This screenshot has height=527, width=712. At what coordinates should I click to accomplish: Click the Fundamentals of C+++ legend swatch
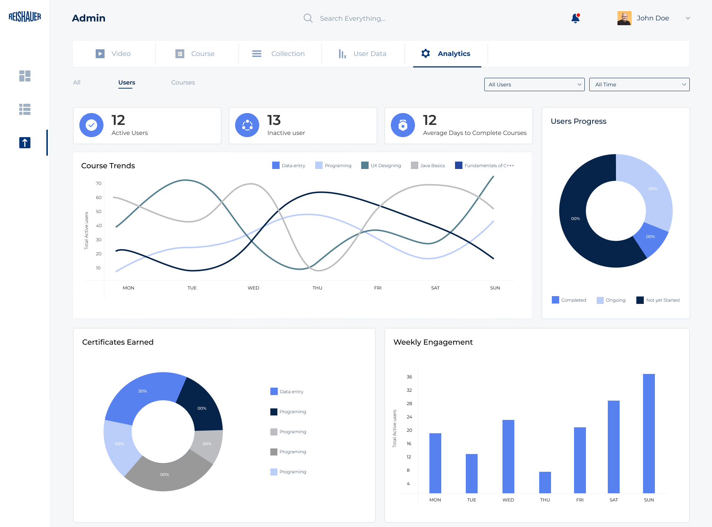459,165
